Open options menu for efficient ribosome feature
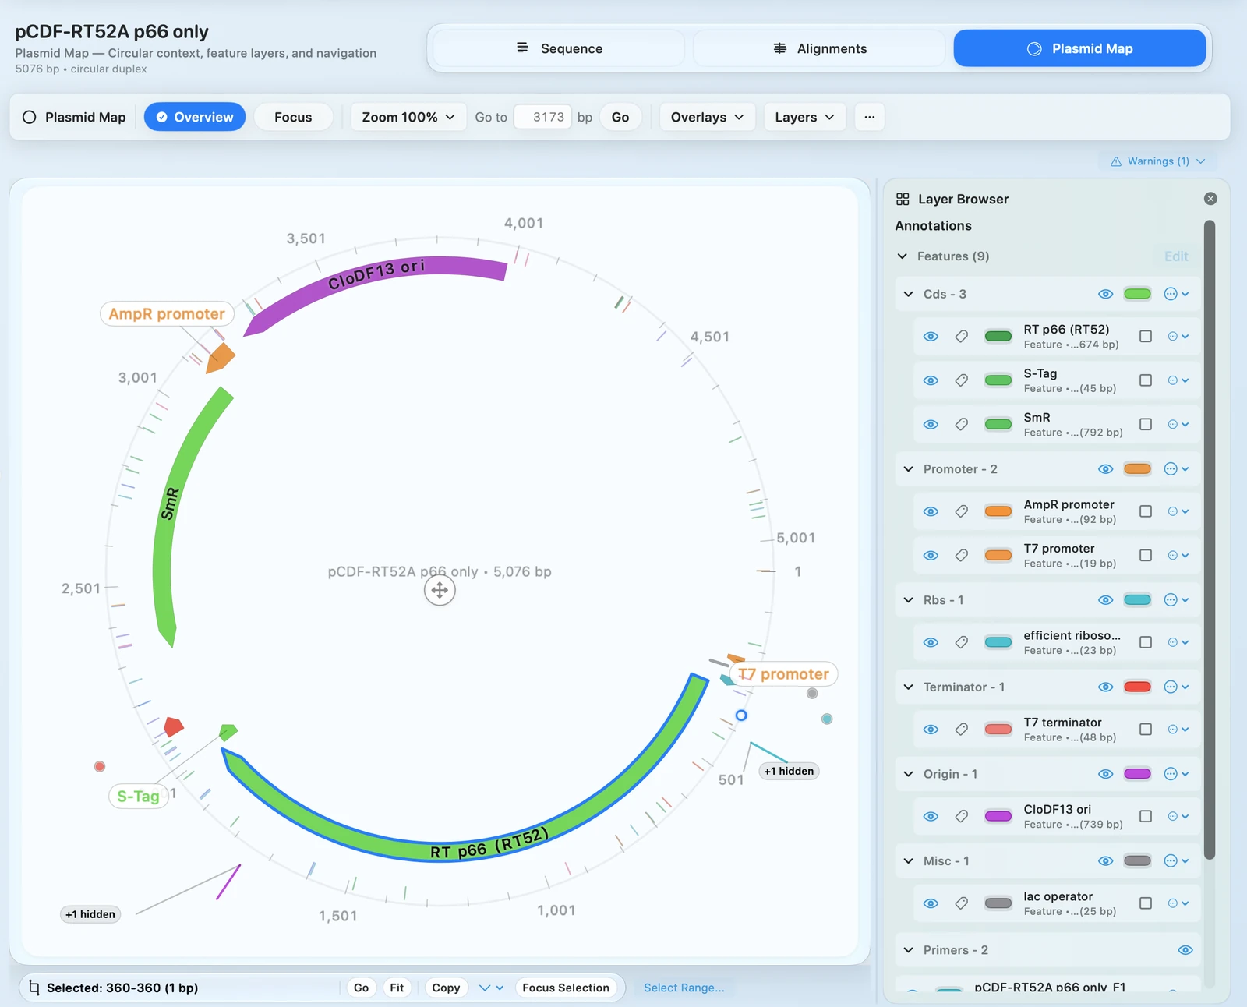Viewport: 1247px width, 1007px height. click(x=1178, y=642)
